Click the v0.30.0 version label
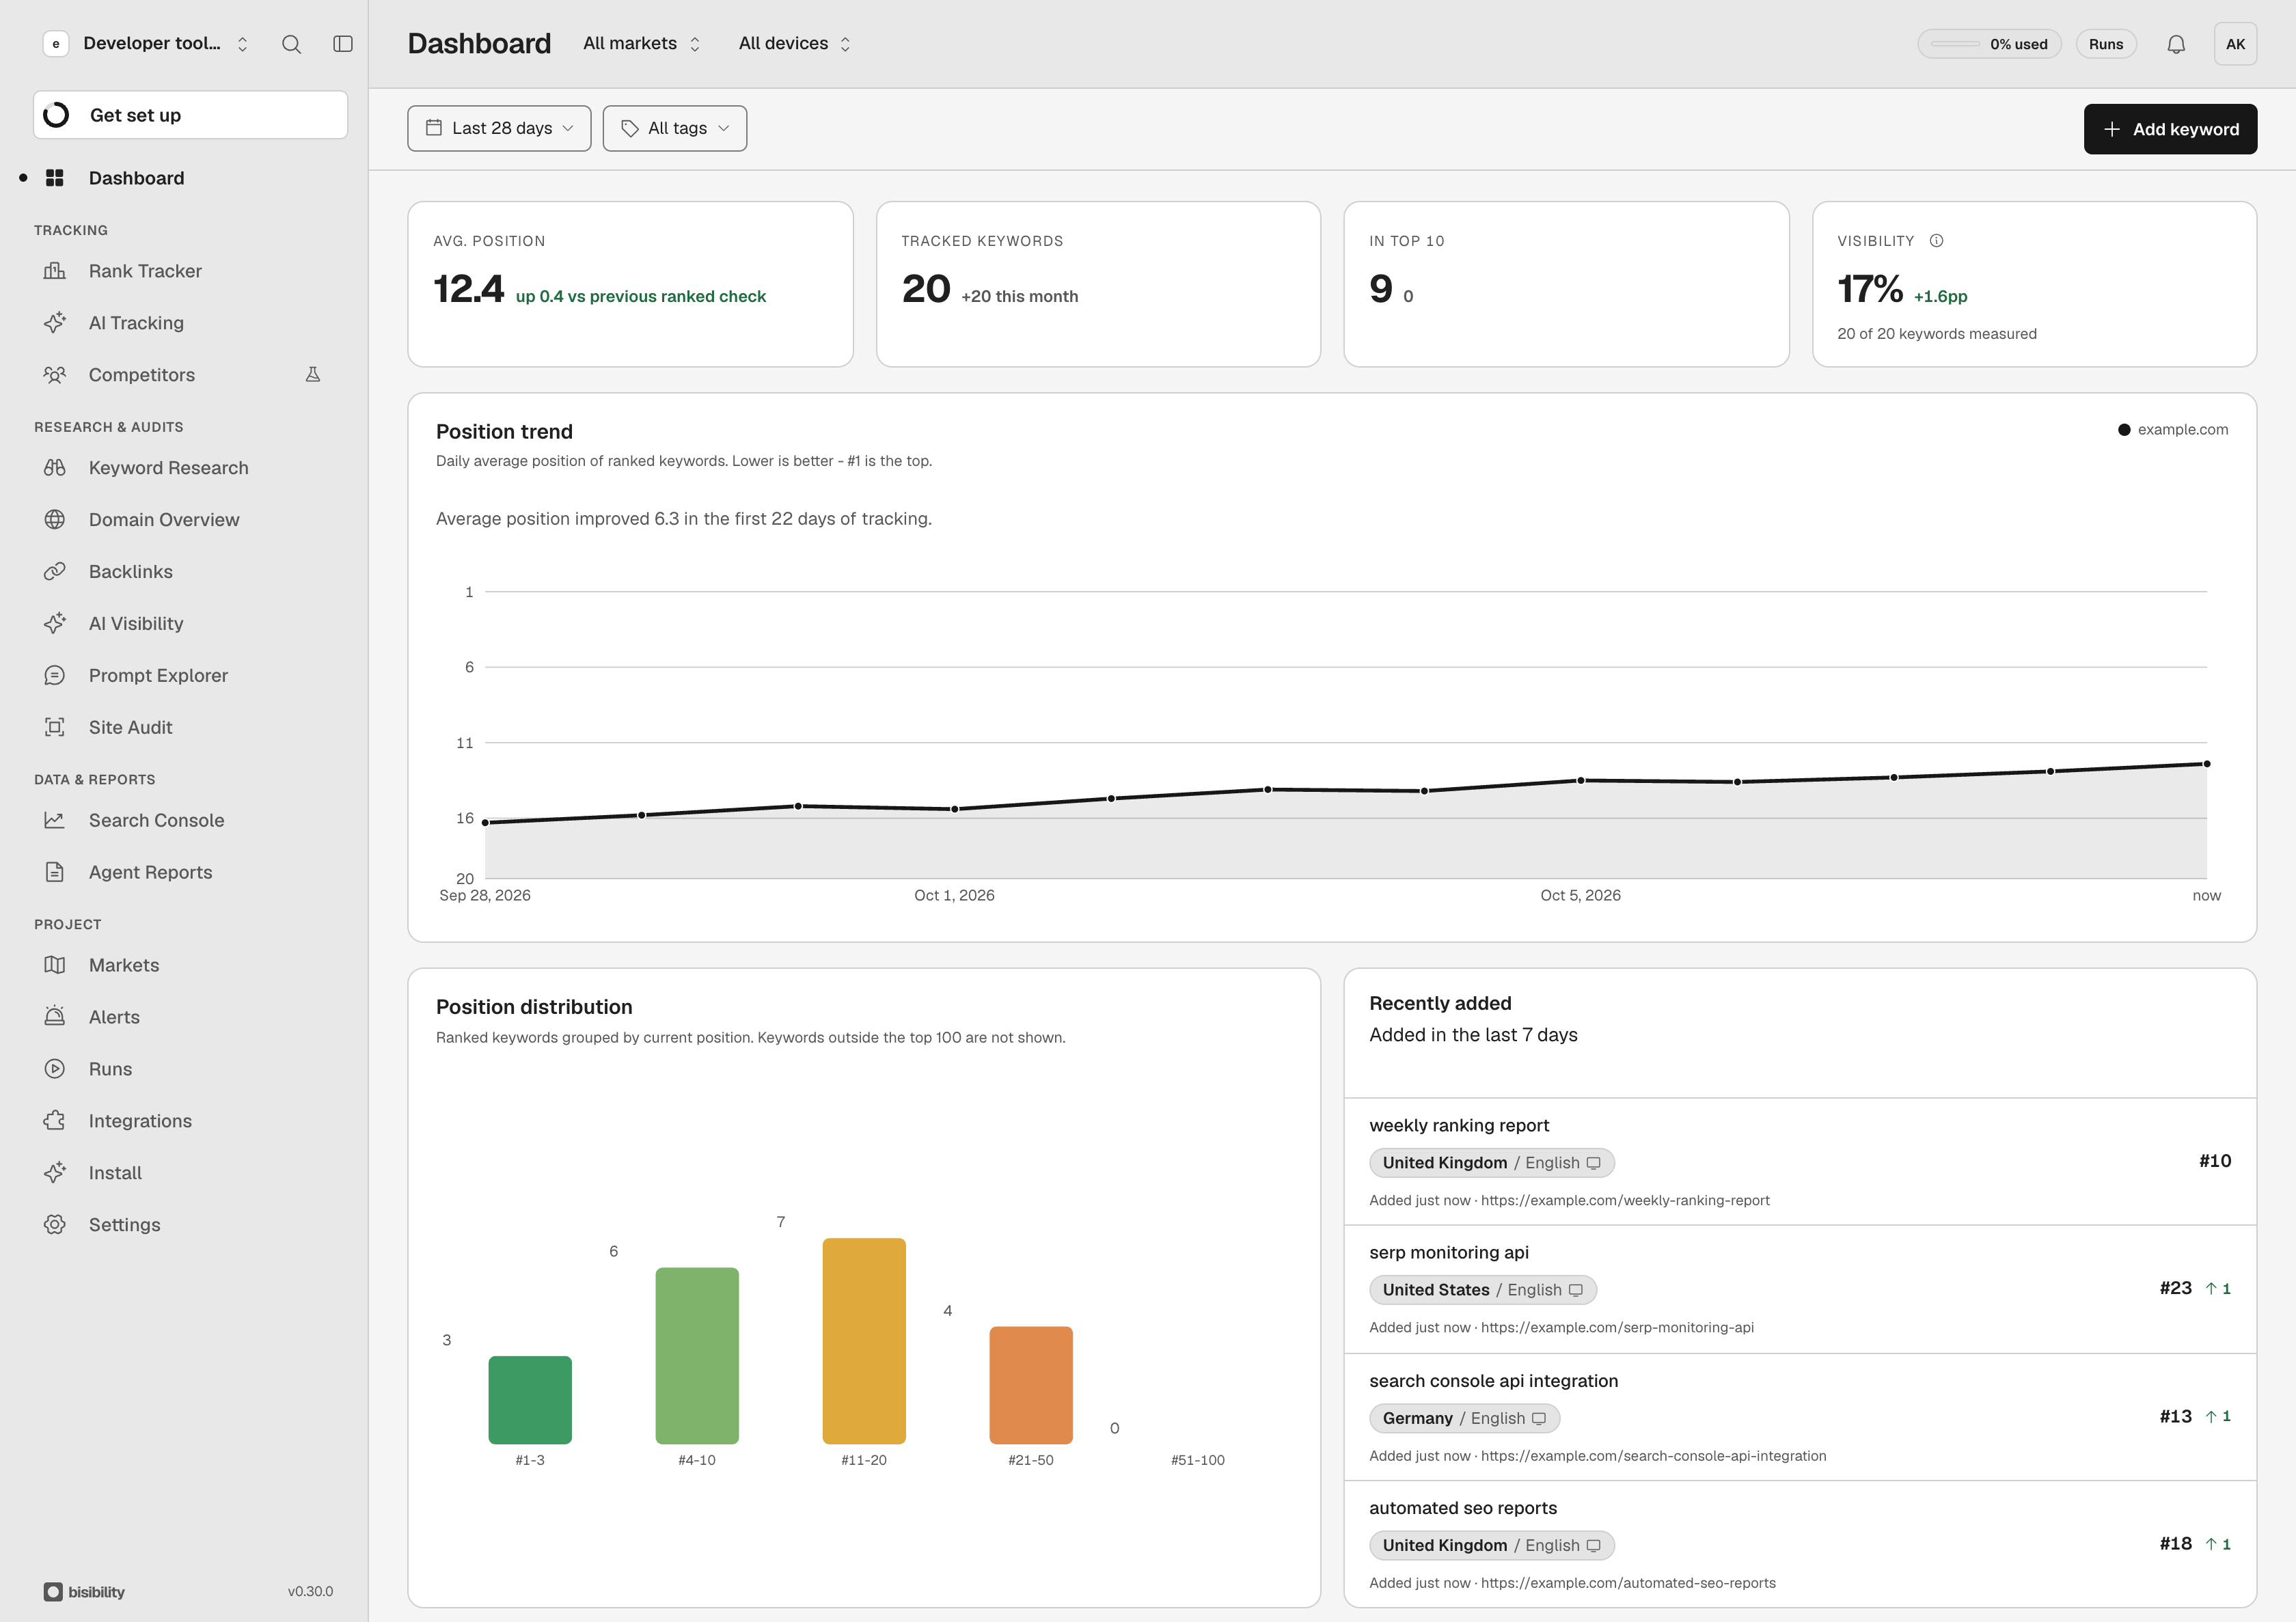 pos(310,1591)
